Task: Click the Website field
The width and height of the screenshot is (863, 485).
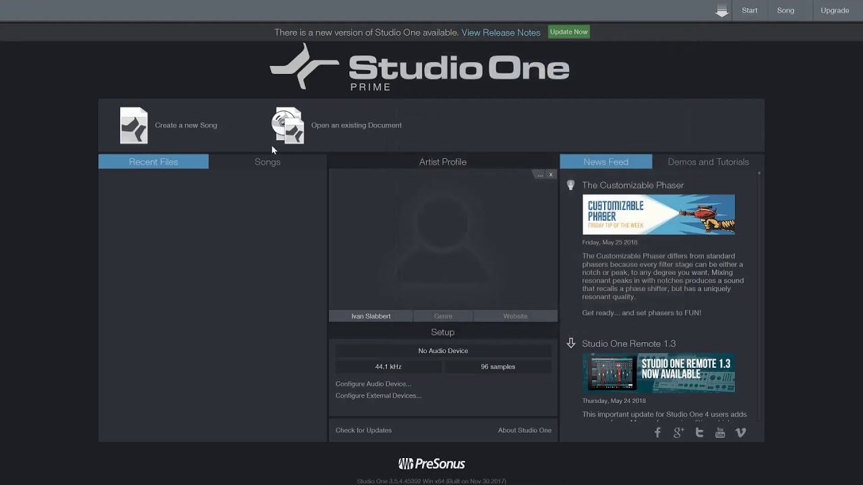Action: tap(515, 316)
